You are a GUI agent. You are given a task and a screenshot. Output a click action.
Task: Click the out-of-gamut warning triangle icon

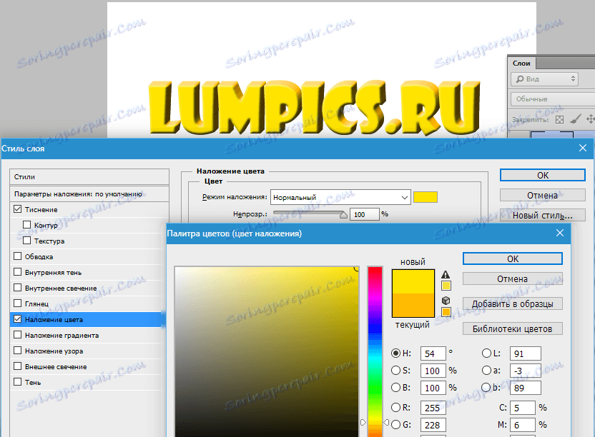(x=446, y=274)
